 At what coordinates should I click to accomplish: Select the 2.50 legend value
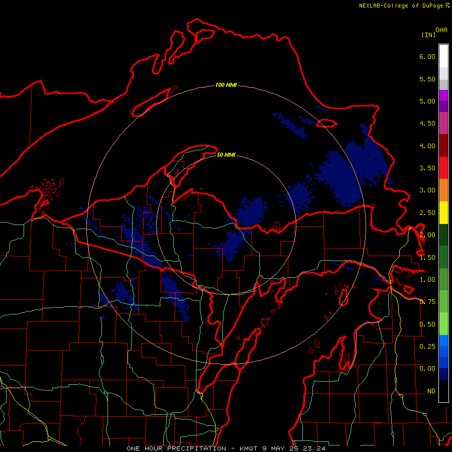427,213
